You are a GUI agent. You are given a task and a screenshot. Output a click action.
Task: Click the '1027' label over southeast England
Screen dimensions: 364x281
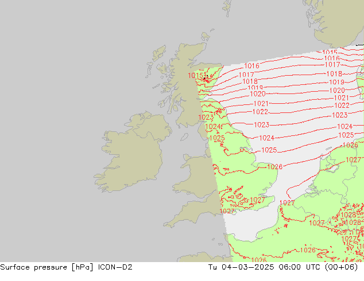pyautogui.click(x=257, y=200)
